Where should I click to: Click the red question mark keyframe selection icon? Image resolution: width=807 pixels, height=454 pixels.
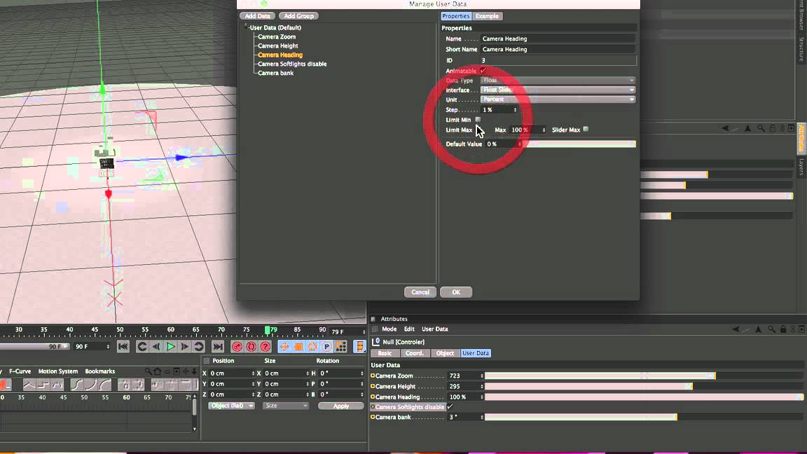click(265, 347)
